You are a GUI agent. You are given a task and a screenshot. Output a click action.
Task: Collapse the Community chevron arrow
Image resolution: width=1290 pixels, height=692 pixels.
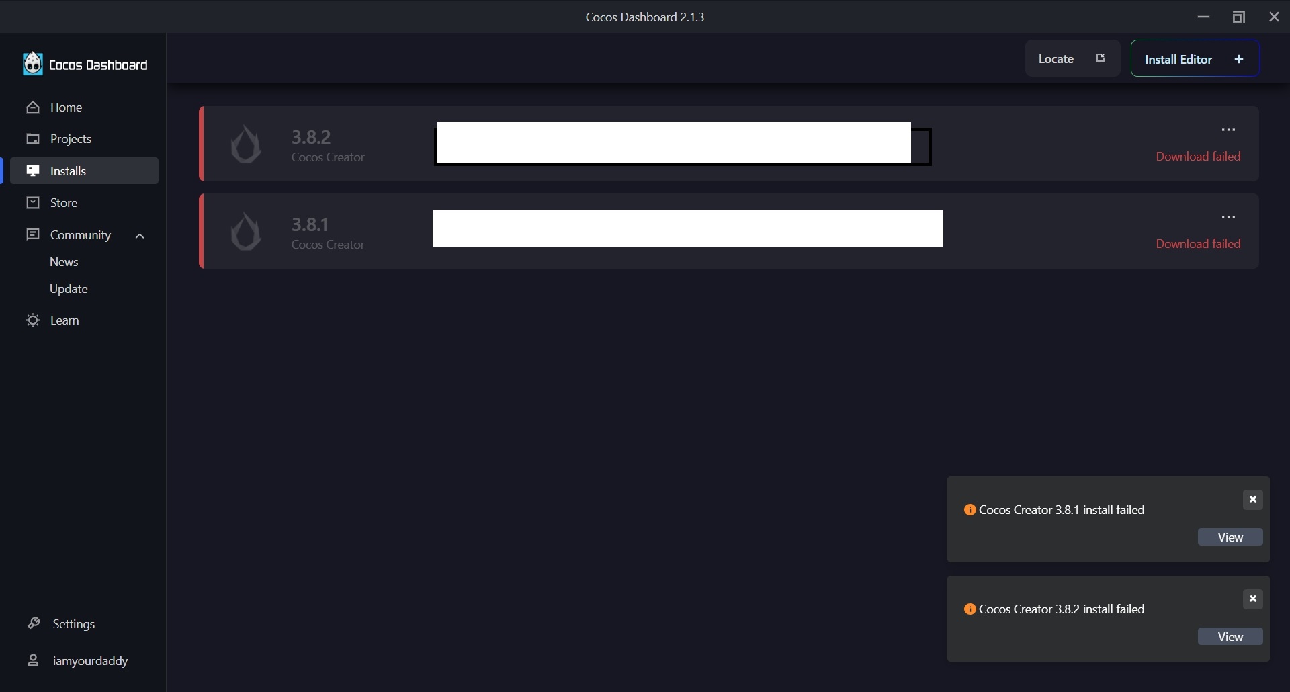[140, 236]
